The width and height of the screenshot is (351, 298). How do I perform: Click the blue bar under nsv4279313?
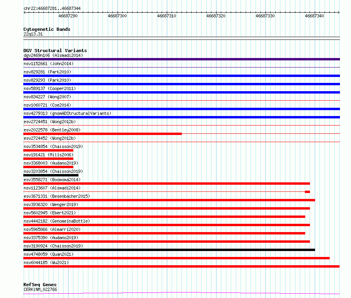click(181, 117)
